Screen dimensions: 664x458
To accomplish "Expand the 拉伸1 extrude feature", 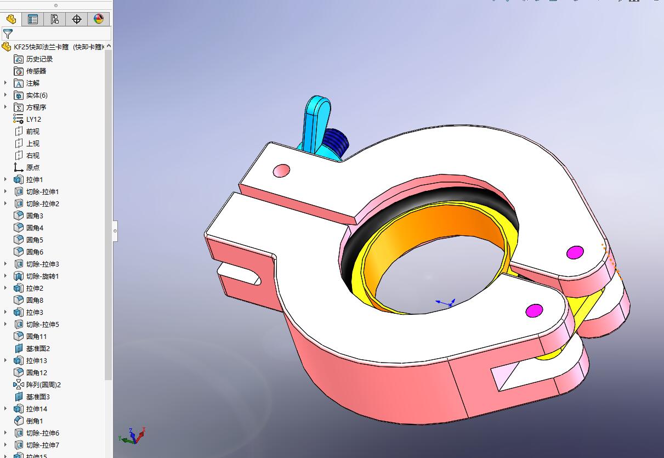I will pos(5,179).
